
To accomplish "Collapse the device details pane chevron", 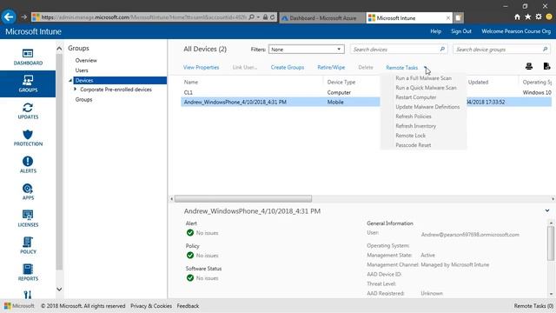I will pyautogui.click(x=547, y=210).
